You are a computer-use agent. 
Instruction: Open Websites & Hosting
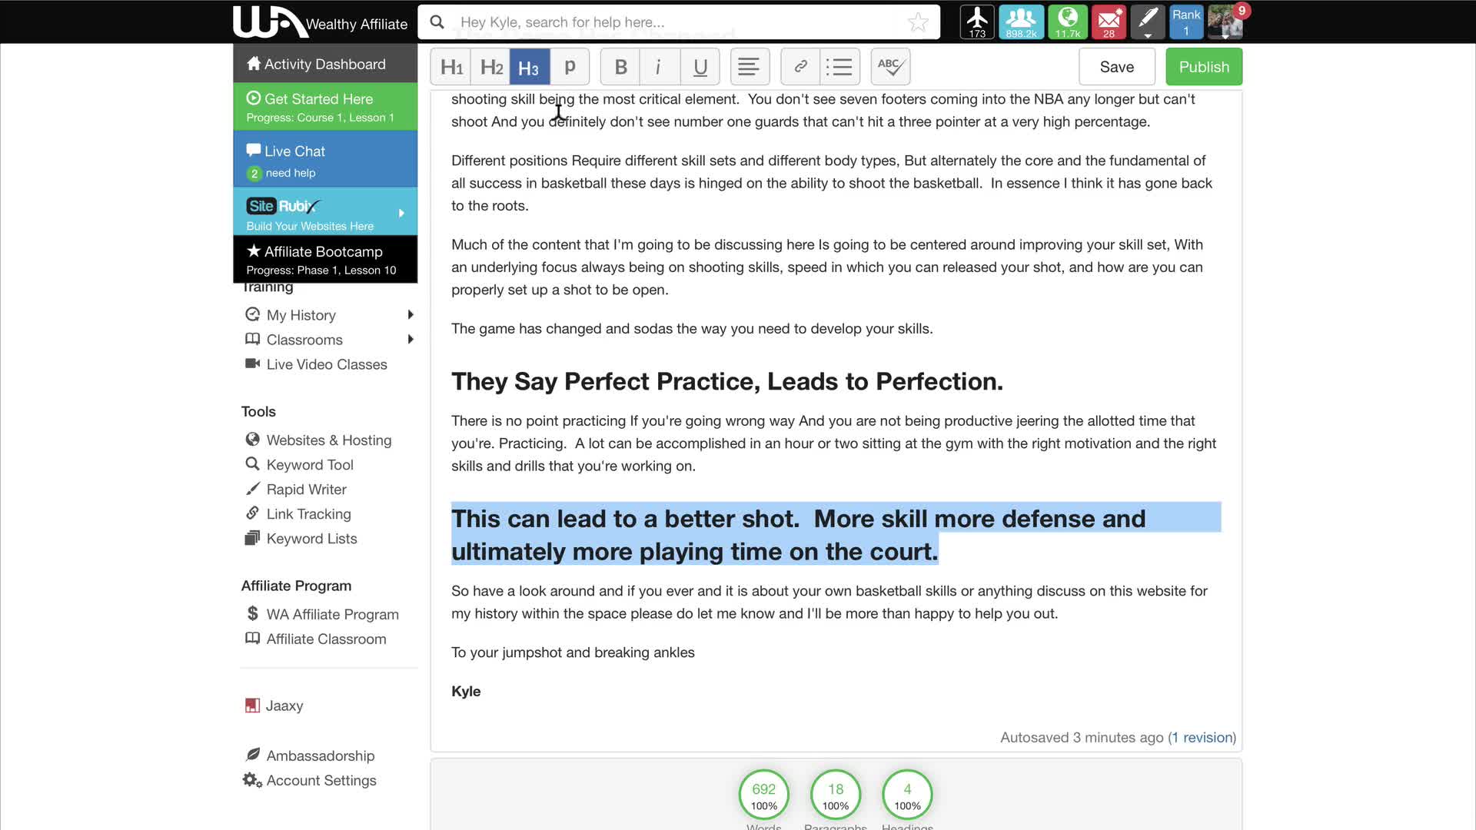tap(329, 440)
